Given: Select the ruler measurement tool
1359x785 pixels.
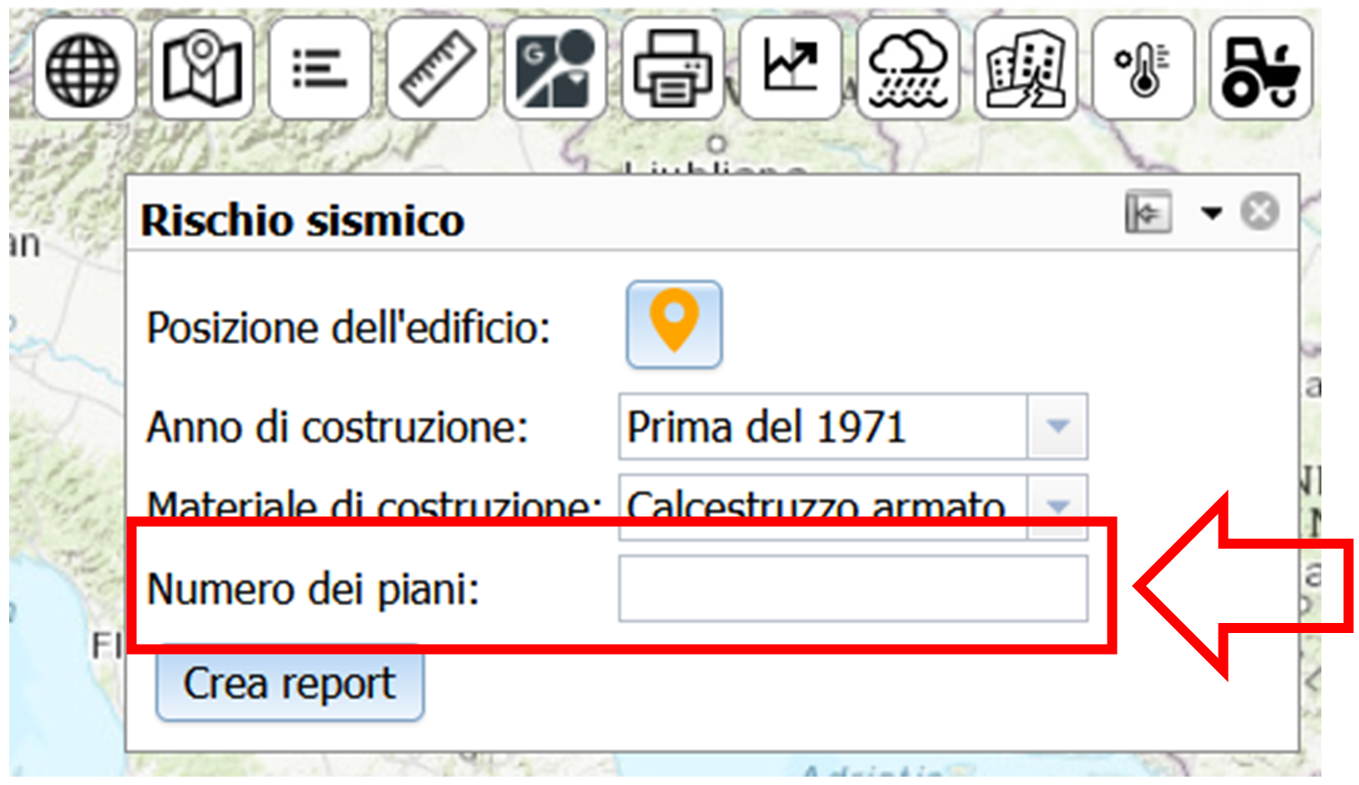Looking at the screenshot, I should coord(438,68).
